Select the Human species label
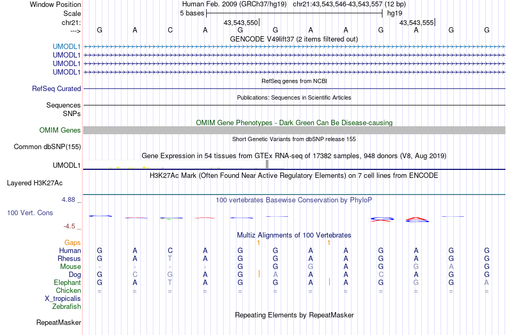The height and width of the screenshot is (335, 506). 70,250
